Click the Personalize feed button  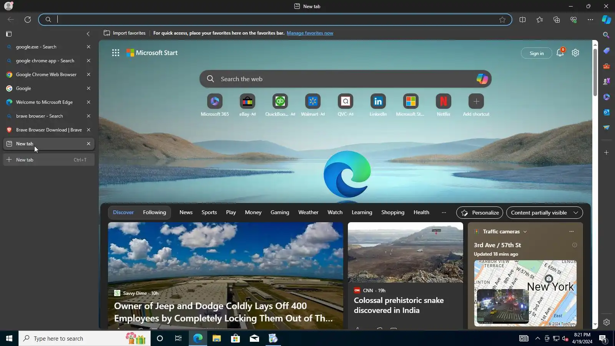click(x=480, y=213)
